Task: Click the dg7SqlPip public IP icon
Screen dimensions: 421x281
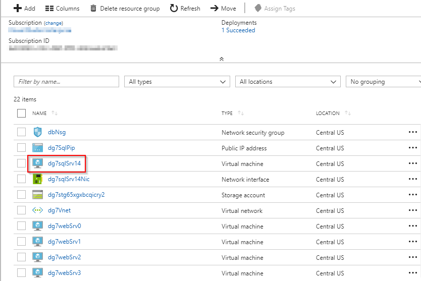Action: point(37,148)
